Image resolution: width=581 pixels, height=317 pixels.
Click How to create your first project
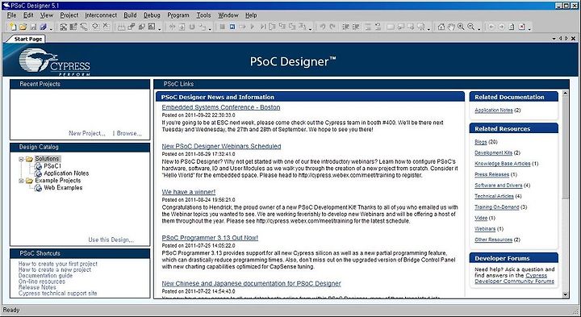[x=58, y=264]
